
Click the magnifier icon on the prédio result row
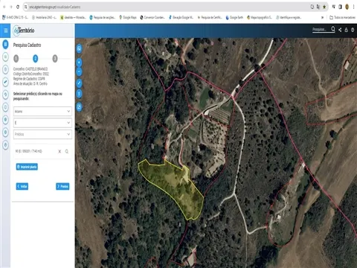tap(67, 151)
